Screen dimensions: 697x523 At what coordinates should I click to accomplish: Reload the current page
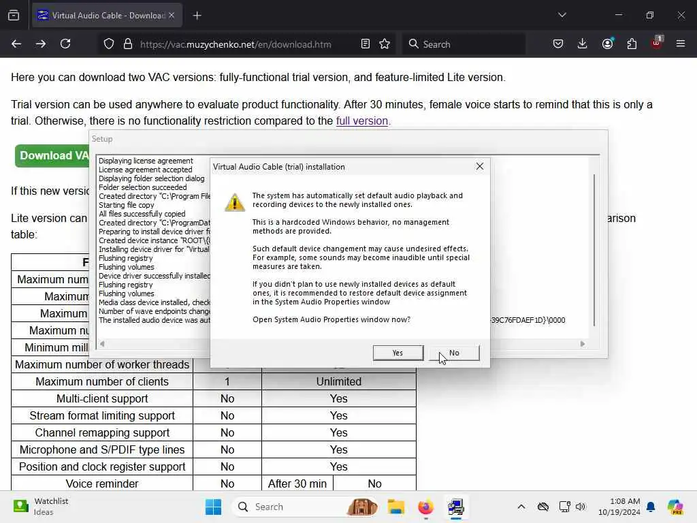tap(65, 44)
